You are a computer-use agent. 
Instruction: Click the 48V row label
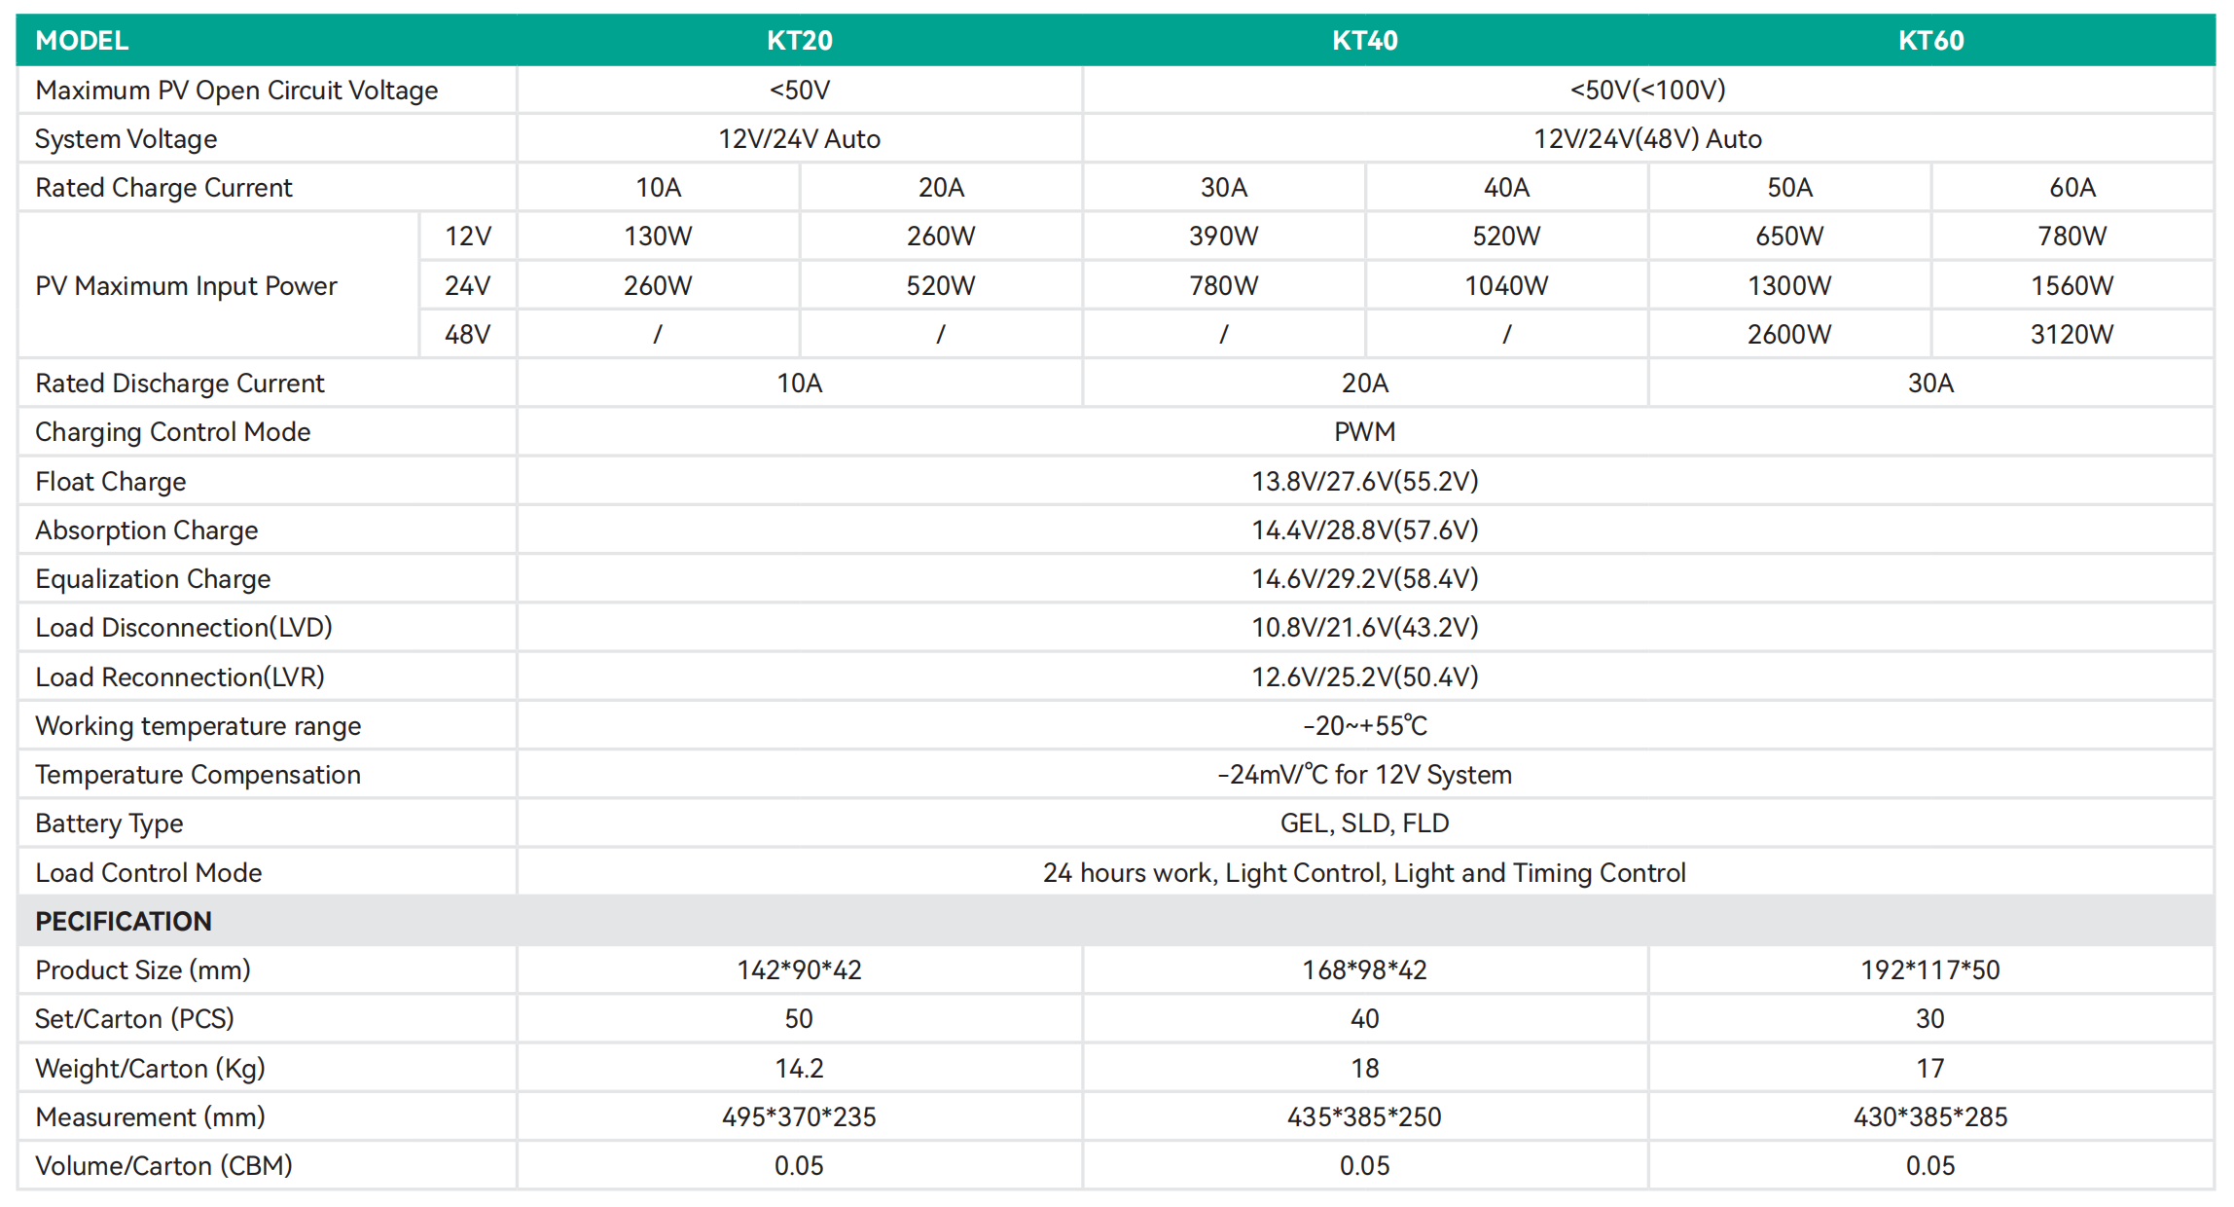coord(468,335)
